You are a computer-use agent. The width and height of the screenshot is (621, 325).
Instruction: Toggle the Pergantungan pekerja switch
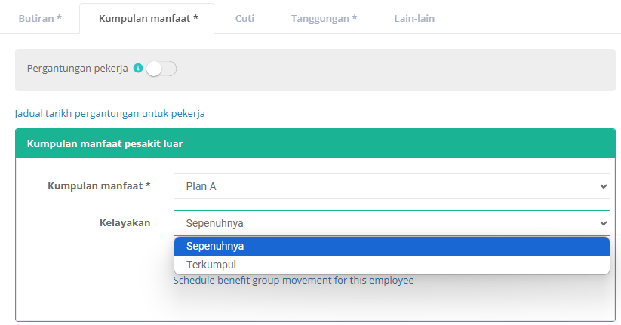(x=161, y=69)
